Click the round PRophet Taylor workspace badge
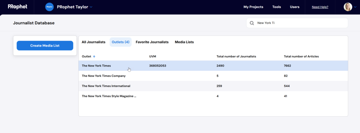The height and width of the screenshot is (133, 360). (49, 7)
